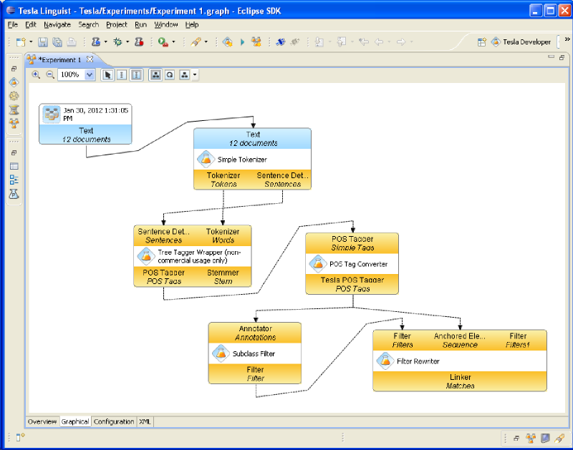Zoom in on the graph
The width and height of the screenshot is (573, 450).
pos(36,75)
